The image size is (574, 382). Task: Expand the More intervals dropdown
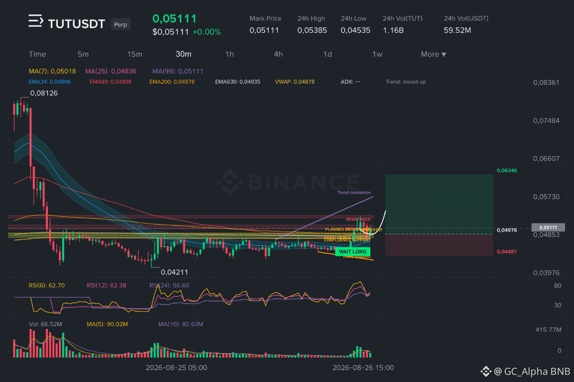coord(433,54)
